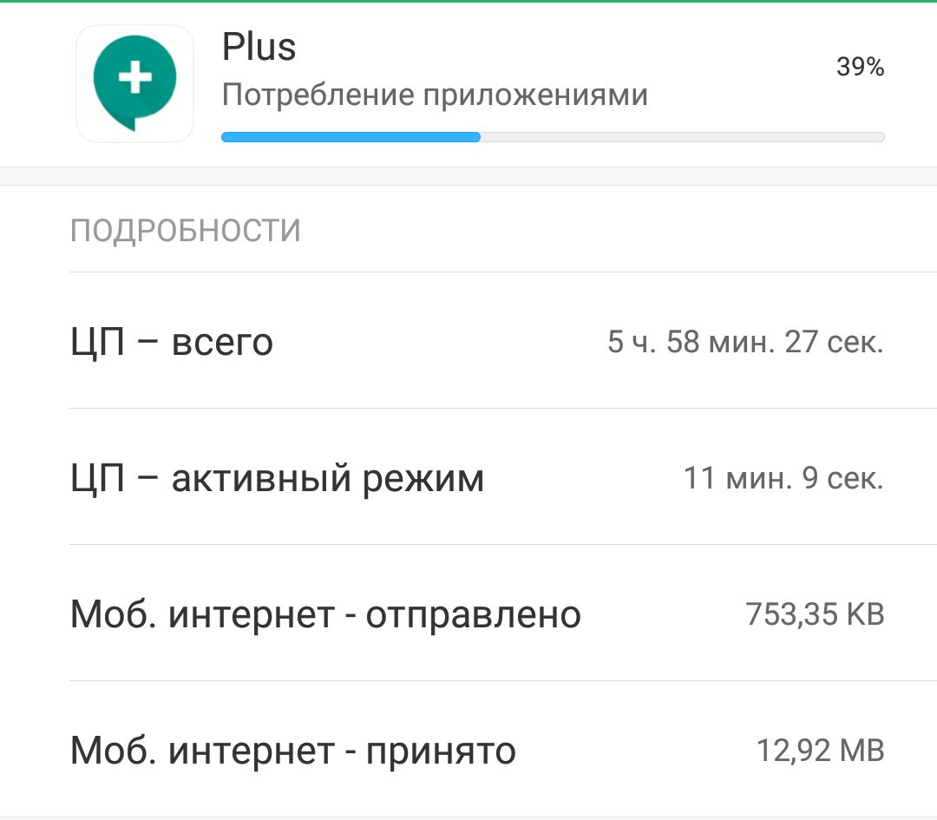Select the ЦП – активный режим label
The image size is (937, 820).
[277, 478]
